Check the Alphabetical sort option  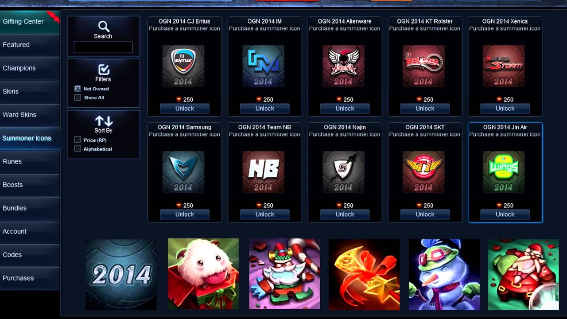[x=78, y=149]
